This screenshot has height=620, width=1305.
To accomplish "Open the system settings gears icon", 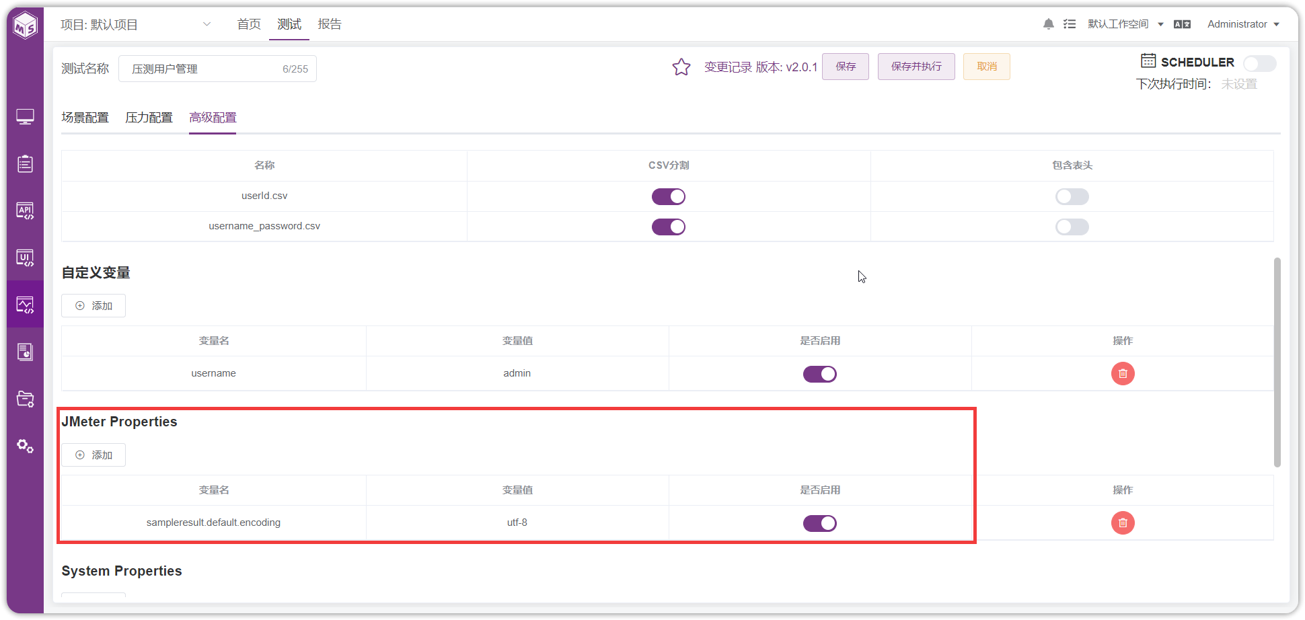I will tap(25, 446).
